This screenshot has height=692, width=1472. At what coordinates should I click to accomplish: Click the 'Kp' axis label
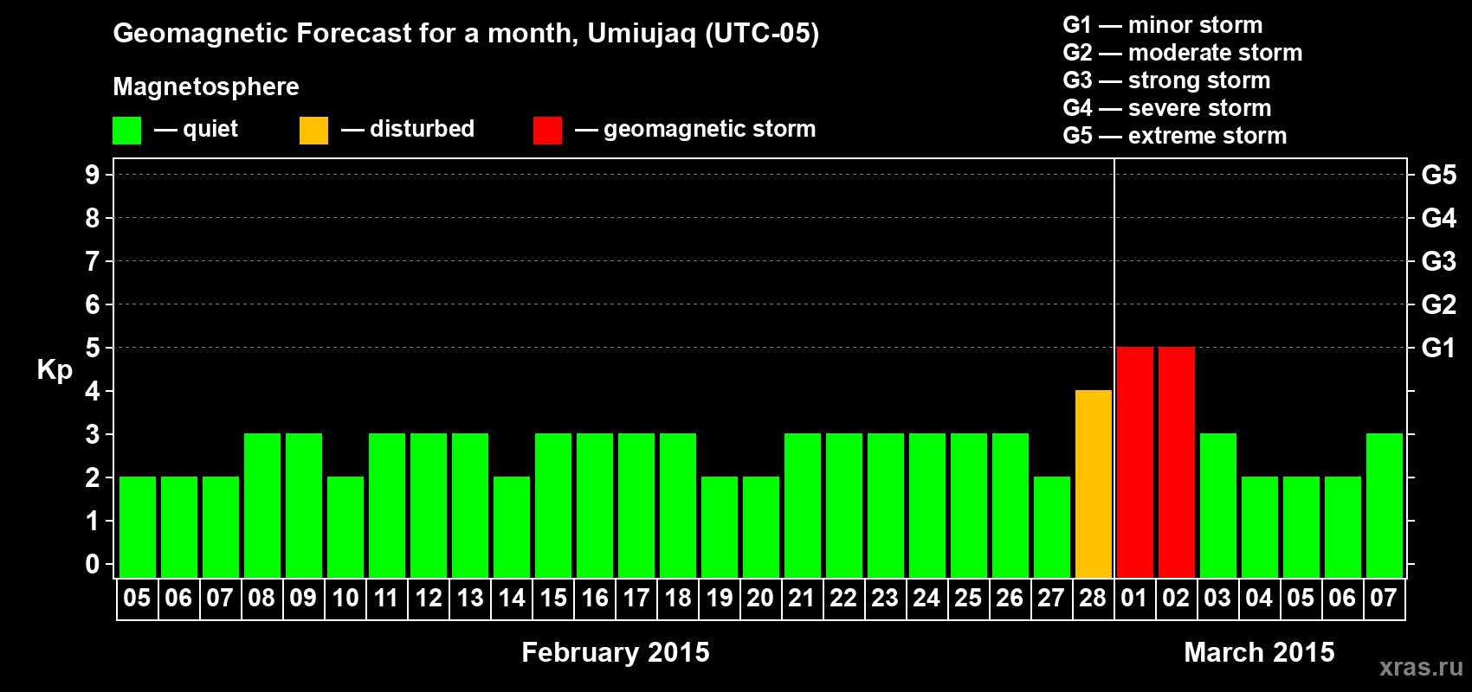point(55,370)
